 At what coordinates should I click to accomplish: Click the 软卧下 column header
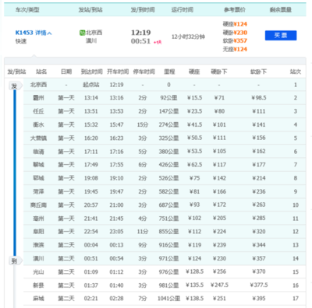[258, 72]
